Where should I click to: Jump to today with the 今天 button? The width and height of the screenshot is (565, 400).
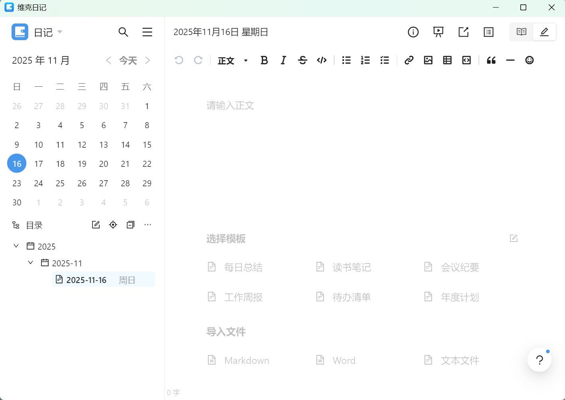click(x=128, y=60)
